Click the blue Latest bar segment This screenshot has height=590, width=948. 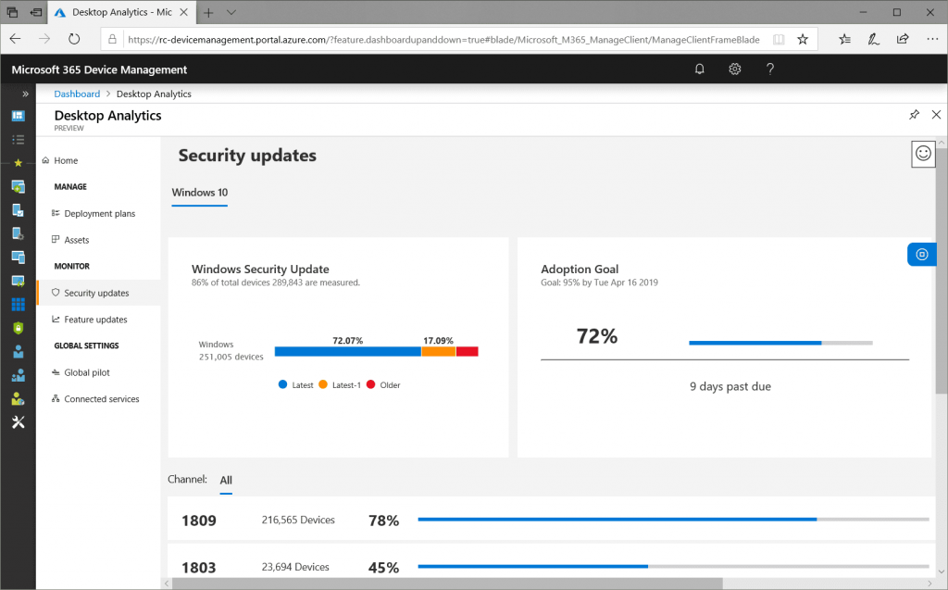348,352
